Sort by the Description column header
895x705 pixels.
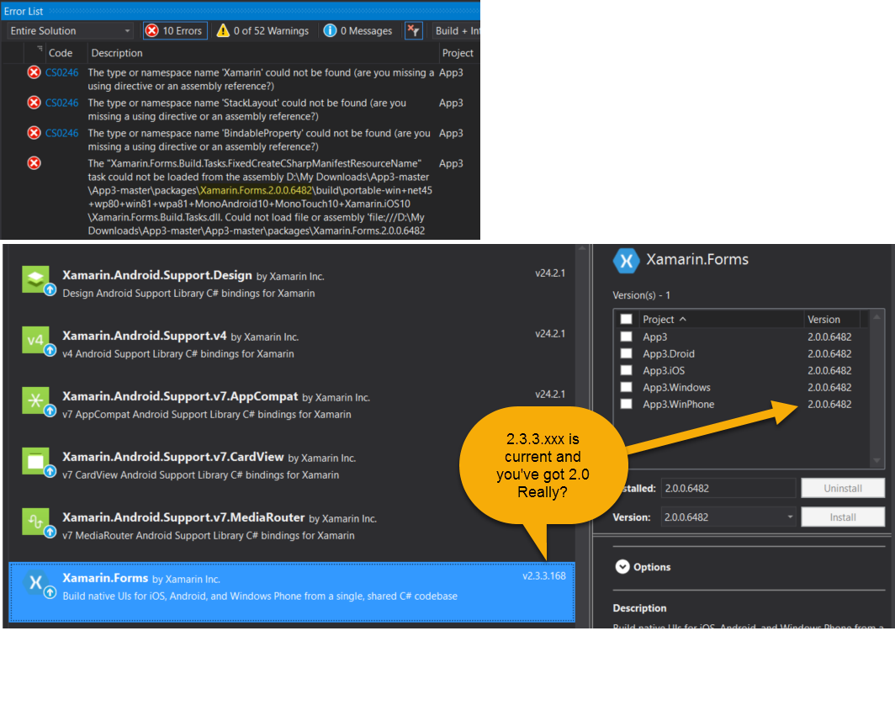click(x=117, y=53)
